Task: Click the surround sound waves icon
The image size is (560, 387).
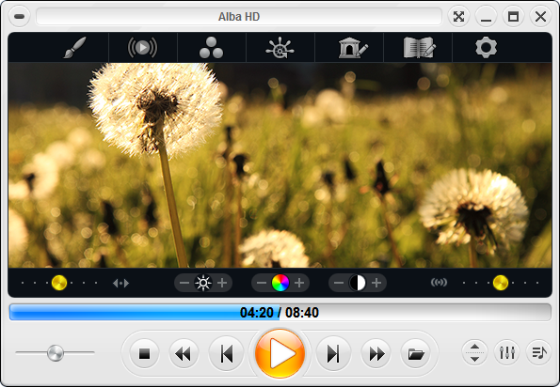Action: click(439, 283)
